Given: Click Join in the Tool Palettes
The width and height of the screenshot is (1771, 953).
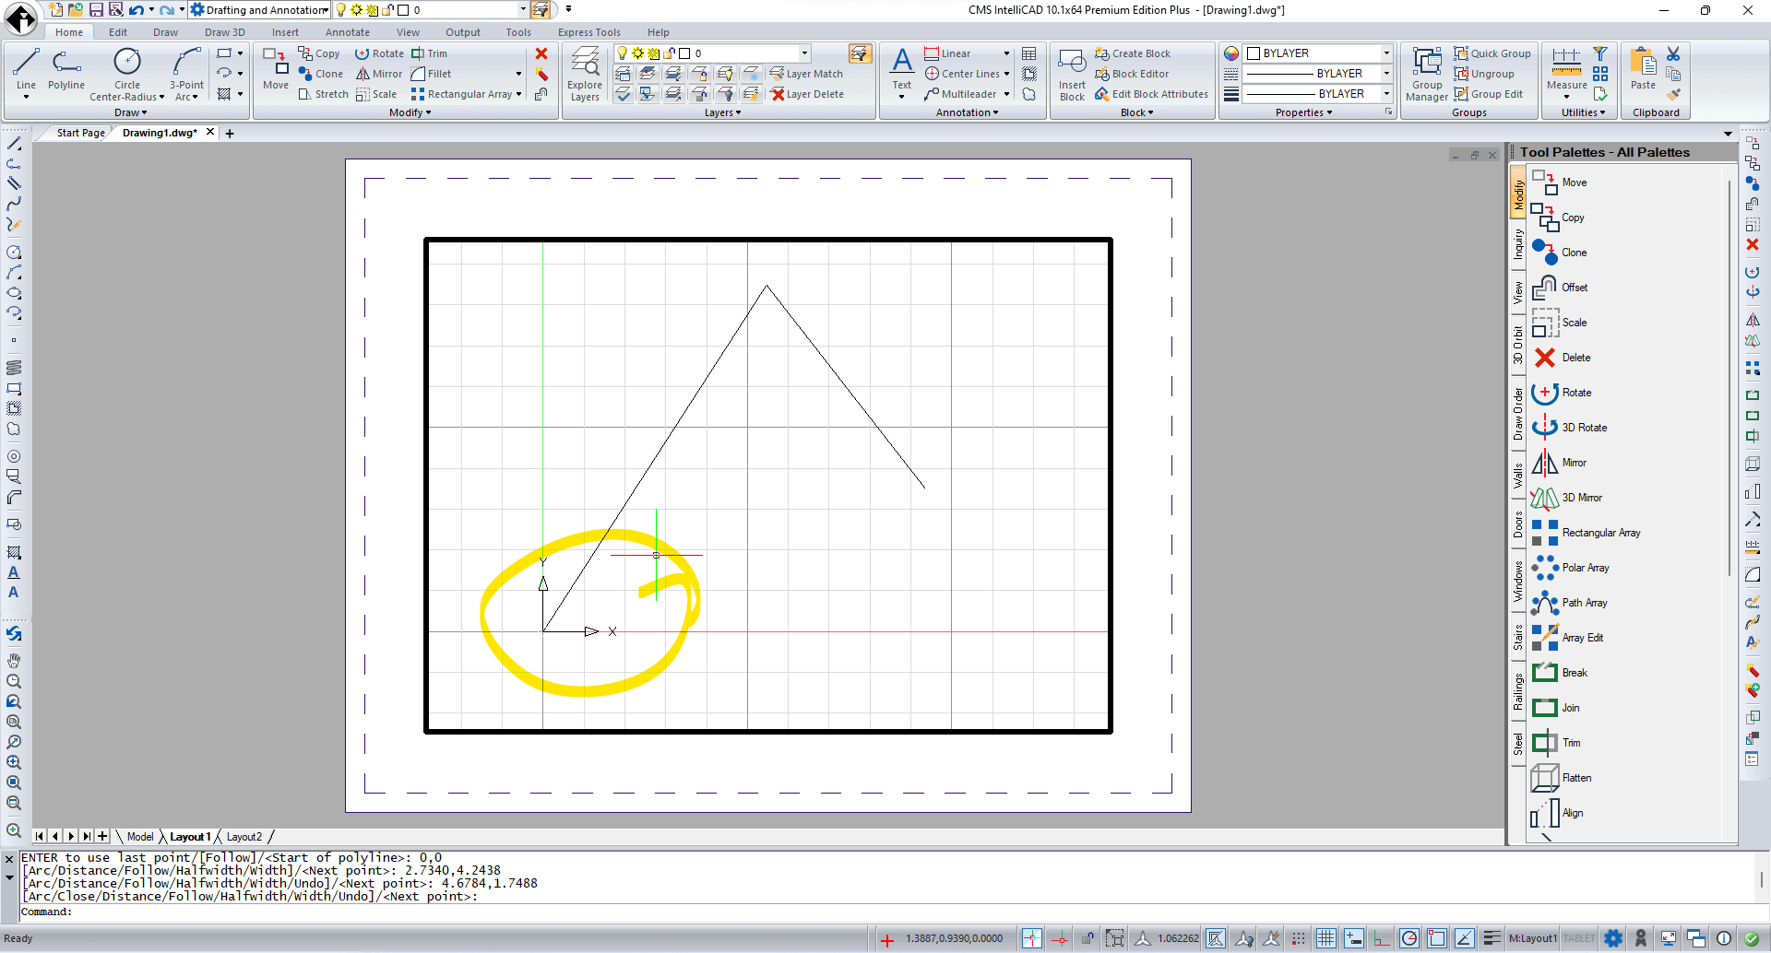Looking at the screenshot, I should tap(1555, 708).
